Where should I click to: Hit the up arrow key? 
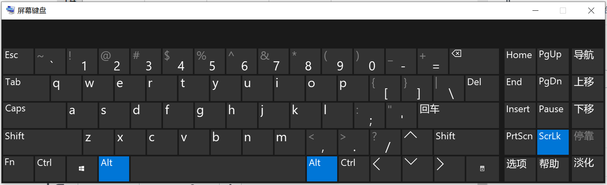pyautogui.click(x=417, y=142)
